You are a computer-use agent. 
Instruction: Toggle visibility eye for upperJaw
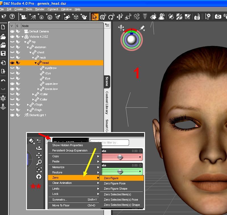click(12, 84)
